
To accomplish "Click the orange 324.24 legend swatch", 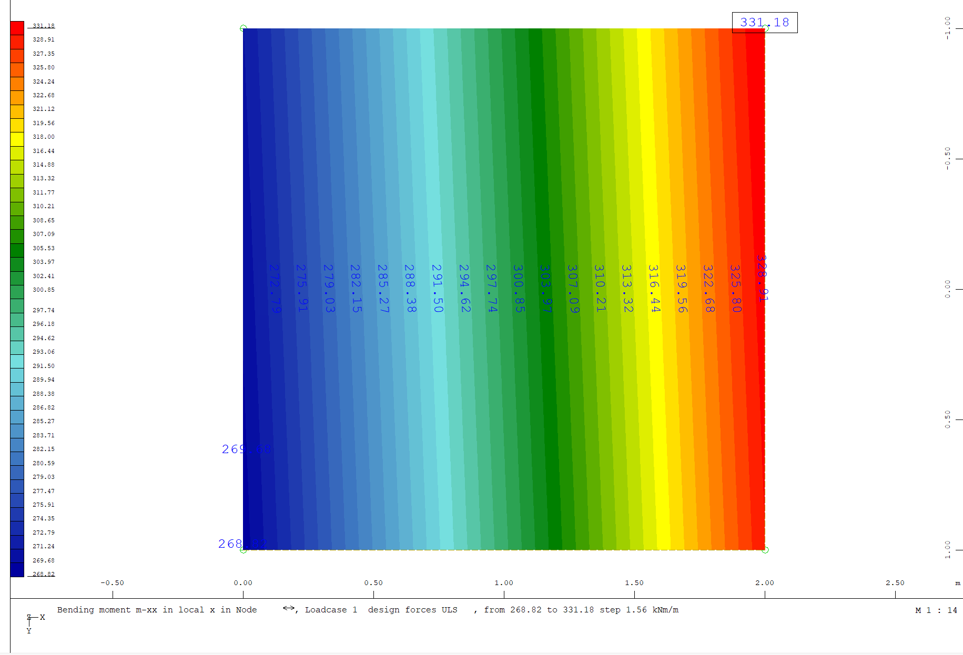I will [17, 84].
